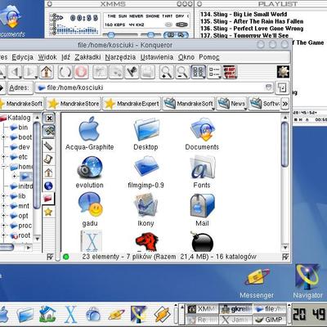Viewport: 327px width, 327px height.
Task: Open the Fonts folder
Action: (202, 172)
